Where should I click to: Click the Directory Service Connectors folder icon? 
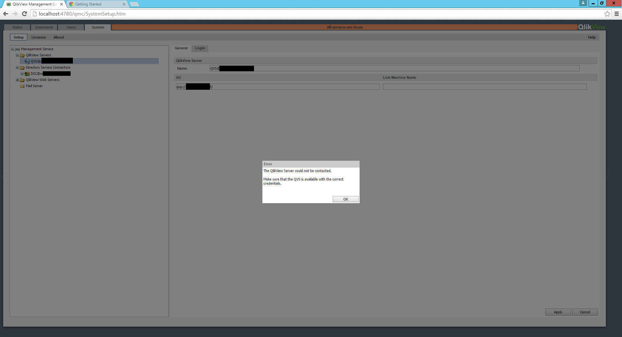[x=22, y=68]
